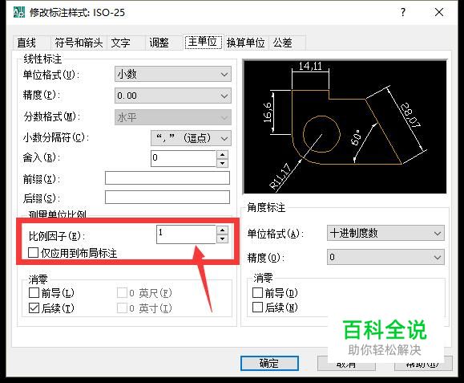Decrease the 舍入 value with down arrow
The height and width of the screenshot is (383, 464).
point(223,163)
